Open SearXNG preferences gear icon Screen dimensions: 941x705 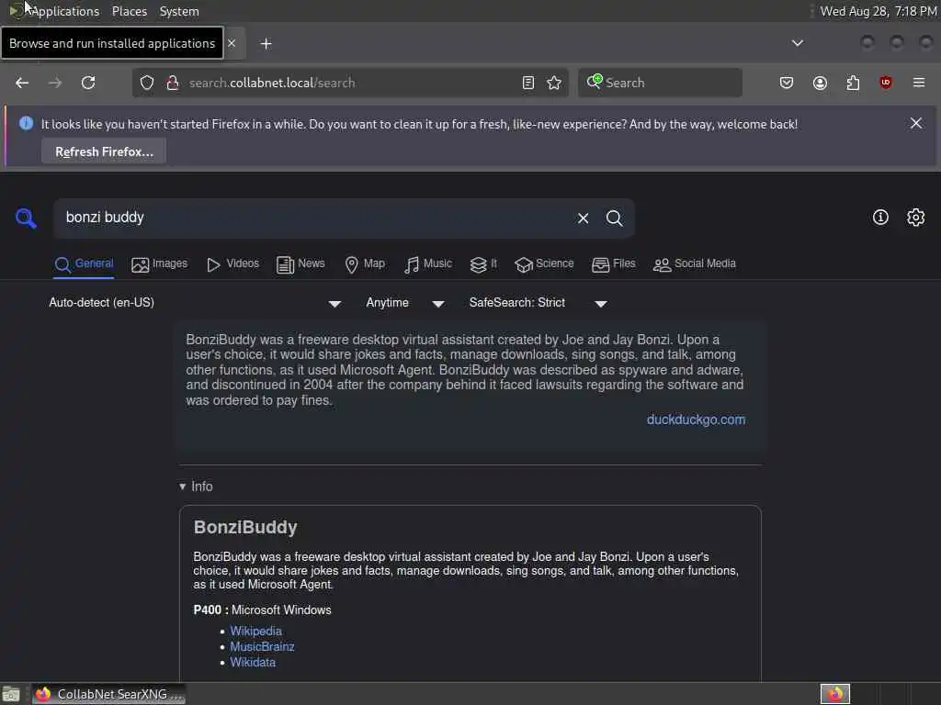915,217
